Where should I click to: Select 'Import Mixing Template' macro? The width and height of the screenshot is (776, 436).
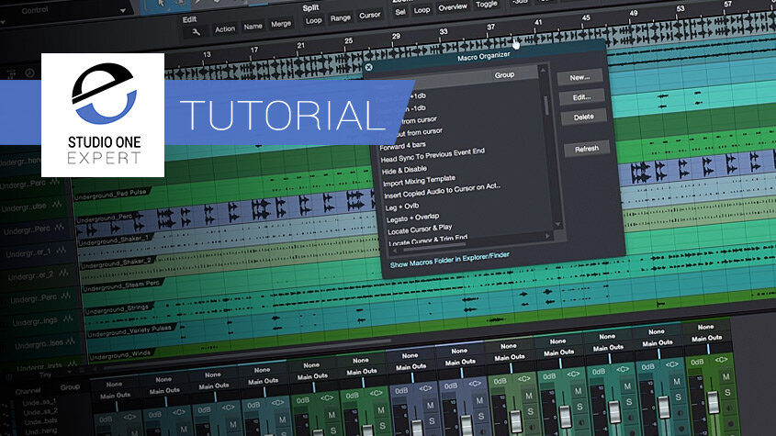419,181
